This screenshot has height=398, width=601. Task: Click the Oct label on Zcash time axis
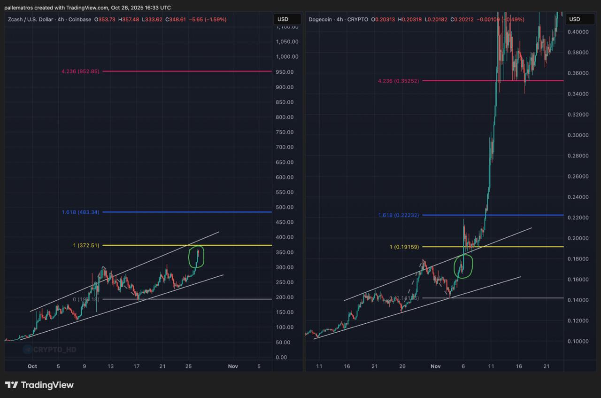click(32, 366)
